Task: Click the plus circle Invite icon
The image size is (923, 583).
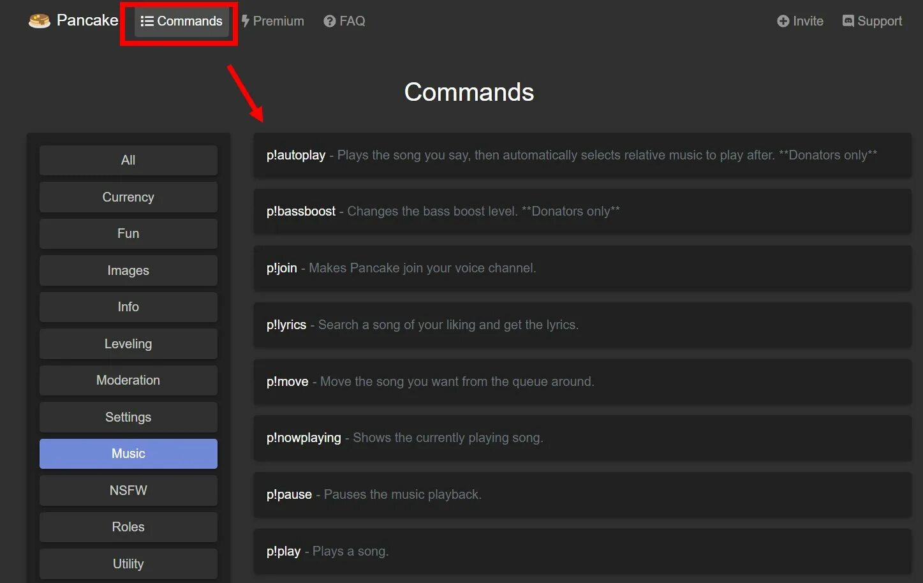Action: tap(783, 21)
